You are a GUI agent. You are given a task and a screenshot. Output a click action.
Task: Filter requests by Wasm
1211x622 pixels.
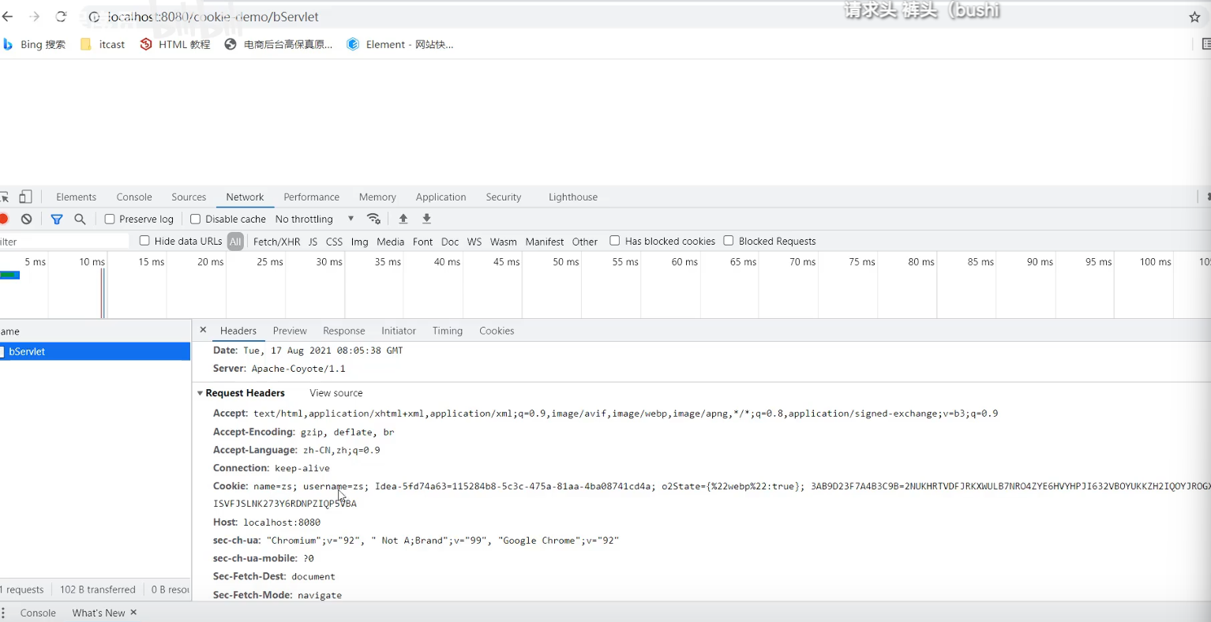503,242
